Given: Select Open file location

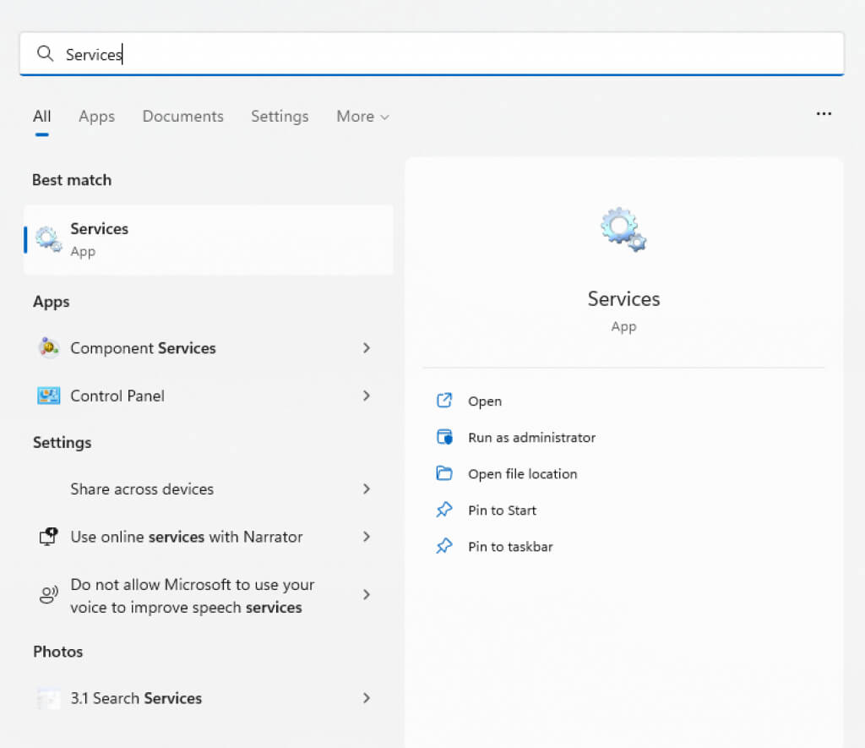Looking at the screenshot, I should (522, 474).
